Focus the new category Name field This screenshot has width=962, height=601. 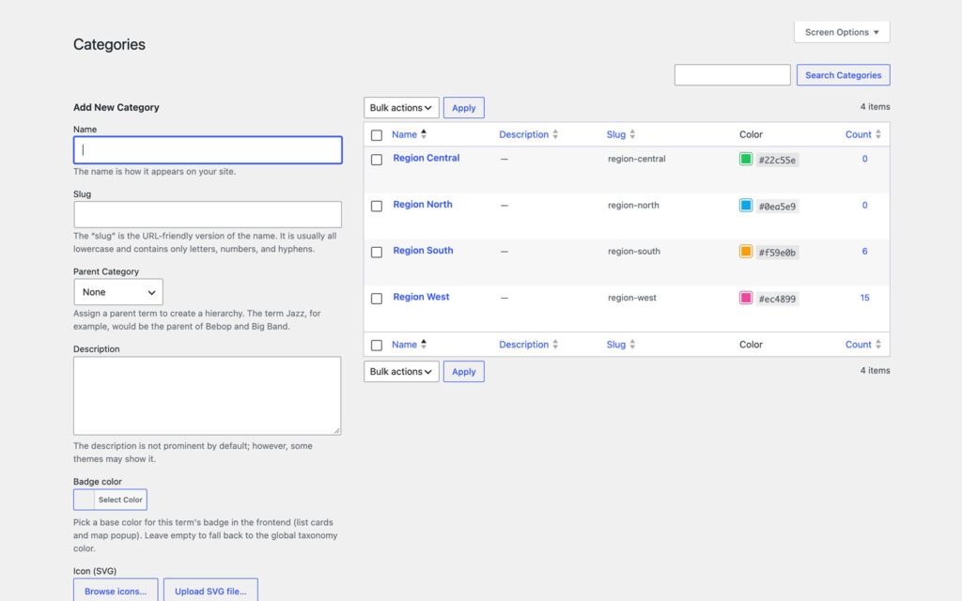pos(208,150)
